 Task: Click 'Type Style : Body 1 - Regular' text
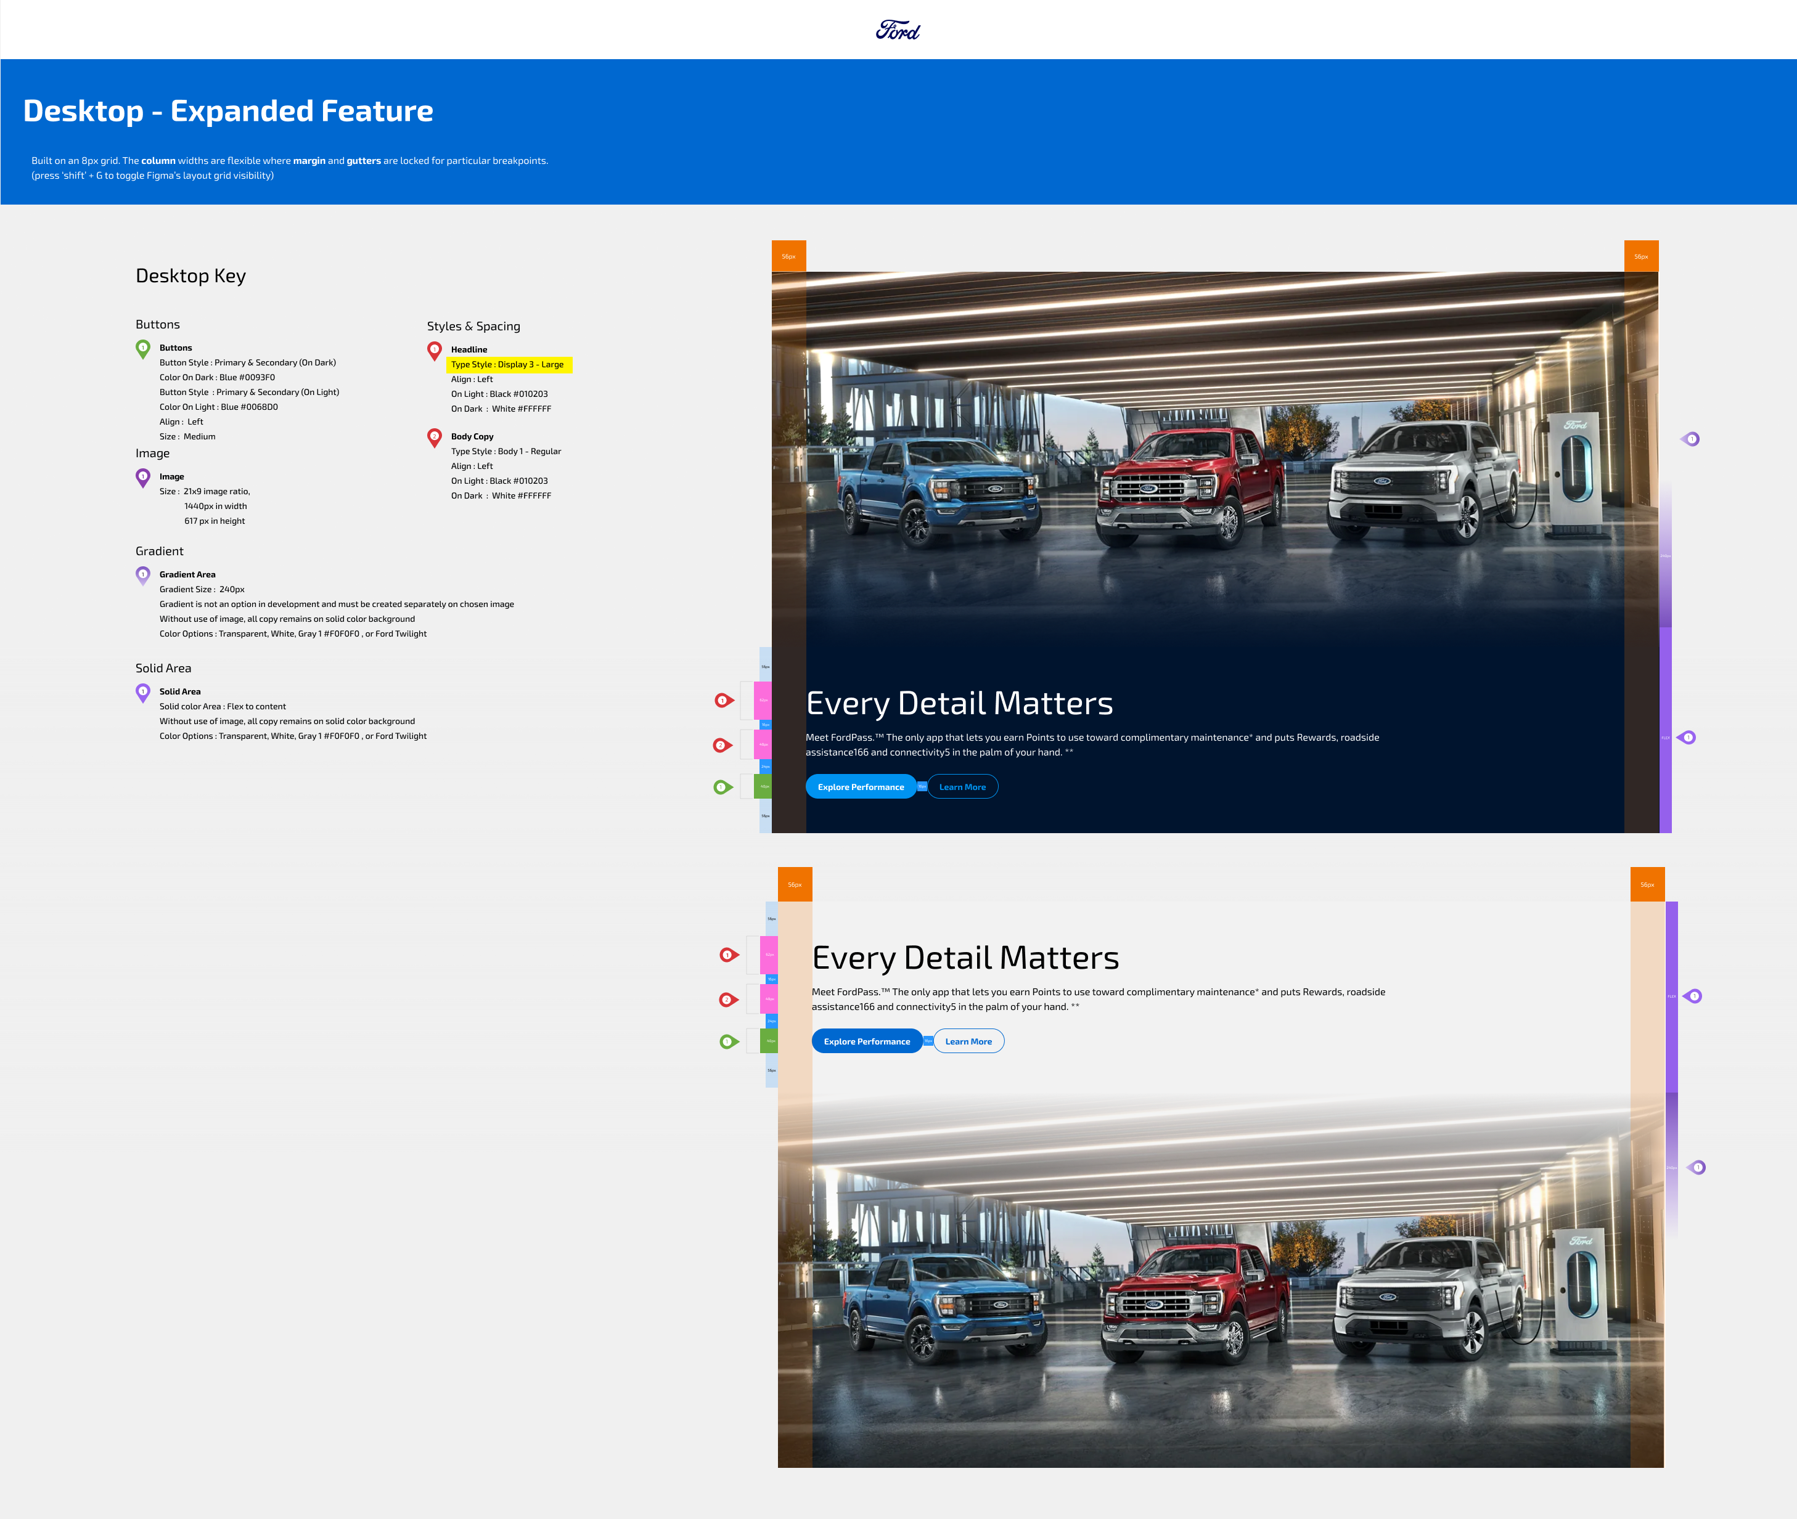(507, 451)
